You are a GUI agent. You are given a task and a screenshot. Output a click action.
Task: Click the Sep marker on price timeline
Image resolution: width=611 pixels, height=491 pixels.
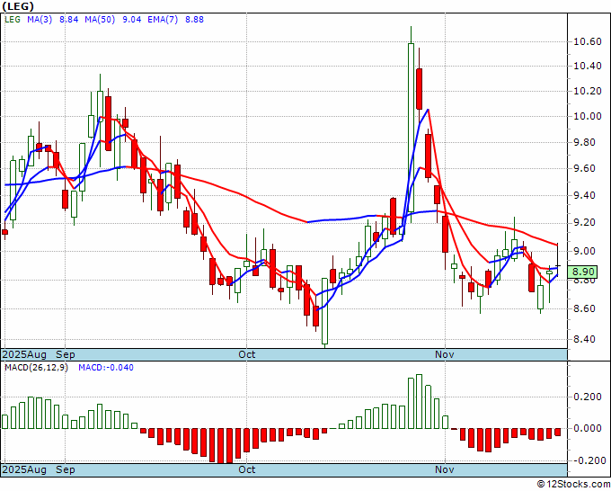(x=65, y=354)
